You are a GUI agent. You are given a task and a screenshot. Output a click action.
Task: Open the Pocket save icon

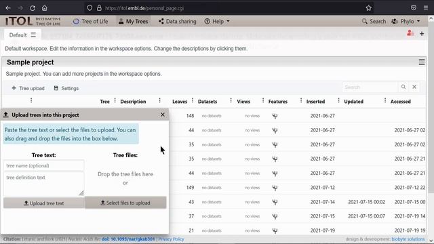(414, 8)
